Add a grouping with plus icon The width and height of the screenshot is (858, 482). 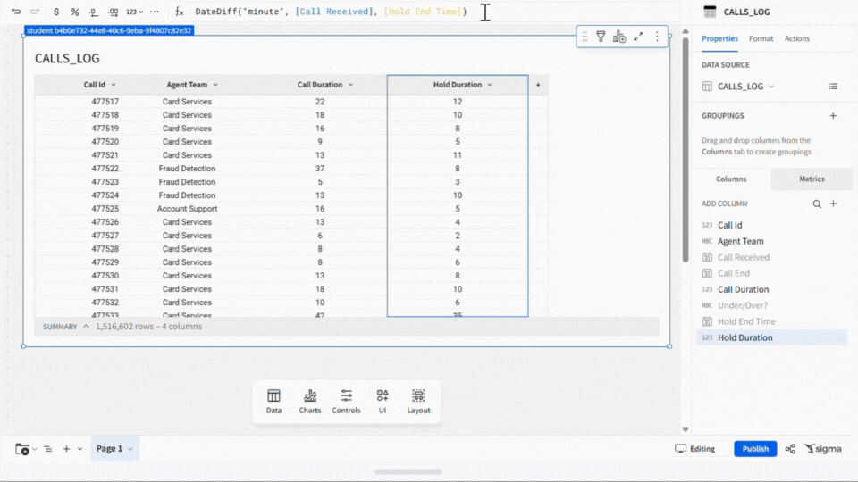tap(833, 116)
